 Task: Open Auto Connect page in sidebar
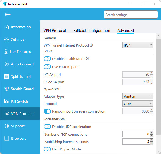[x=20, y=64]
